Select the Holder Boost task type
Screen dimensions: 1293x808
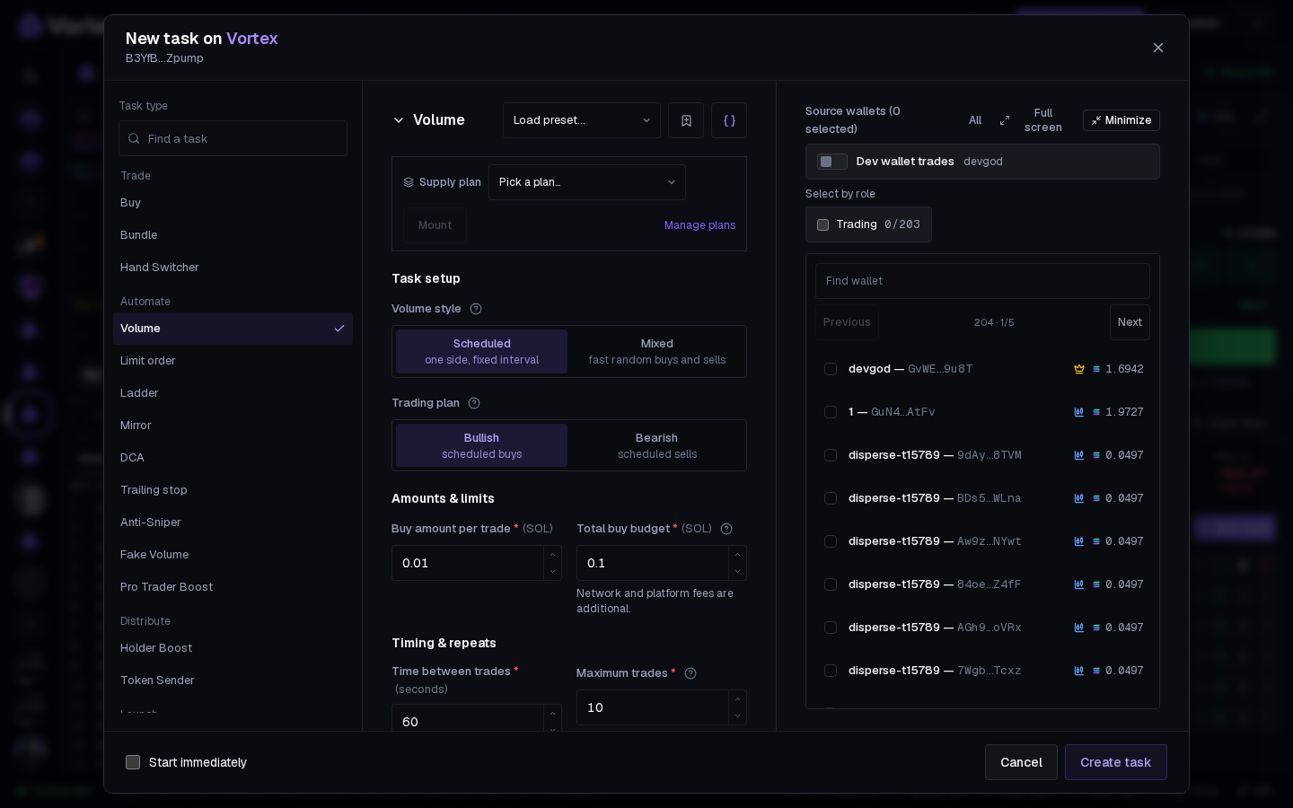(x=233, y=648)
